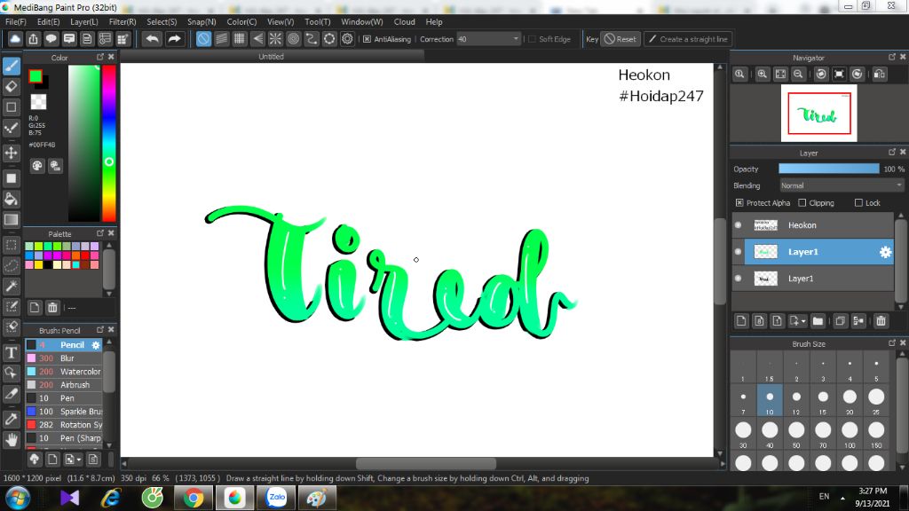This screenshot has height=511, width=909.
Task: Select the Lasso tool
Action: (11, 265)
